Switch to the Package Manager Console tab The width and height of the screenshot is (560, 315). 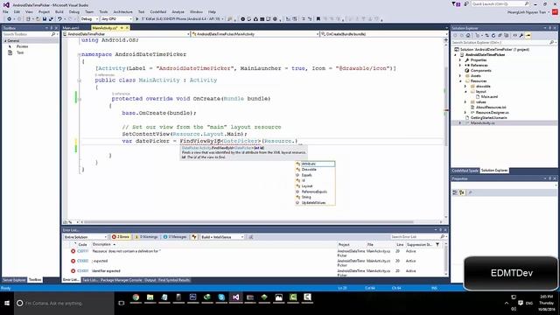tap(121, 280)
